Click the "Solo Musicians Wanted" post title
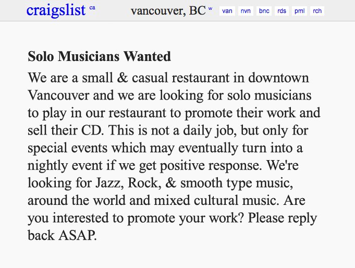Screen dimensions: 355x268 tap(99, 56)
